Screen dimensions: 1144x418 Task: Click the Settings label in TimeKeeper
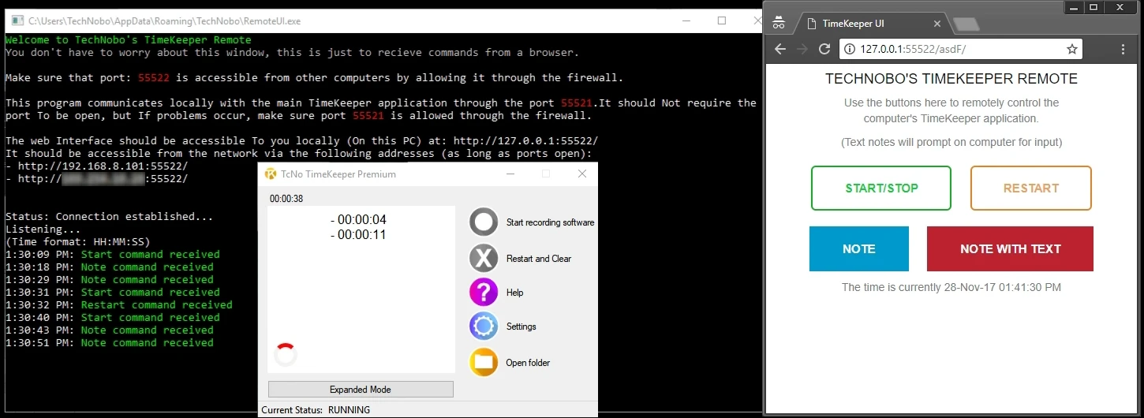click(x=522, y=327)
